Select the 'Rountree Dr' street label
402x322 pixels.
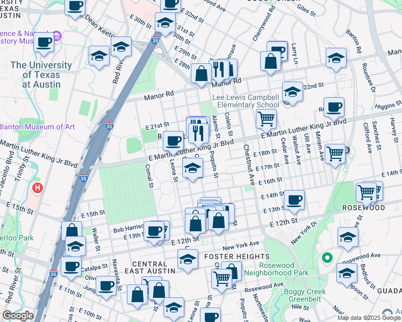(369, 78)
